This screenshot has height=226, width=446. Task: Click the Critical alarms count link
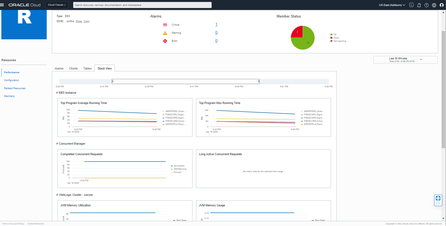click(x=216, y=25)
